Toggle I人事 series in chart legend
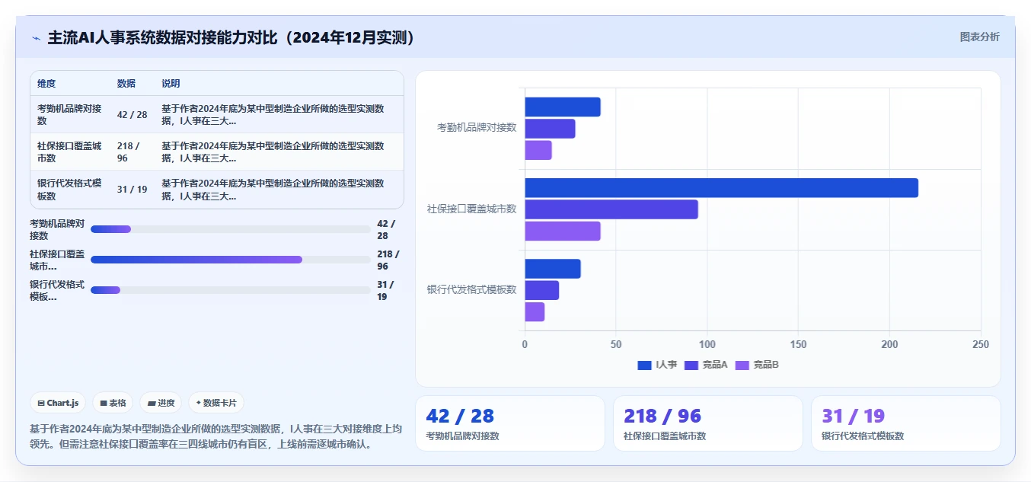The image size is (1031, 482). coord(657,365)
